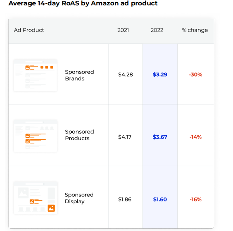This screenshot has width=233, height=231.
Task: Click the Sponsored Products ad illustration
Action: pyautogui.click(x=35, y=136)
